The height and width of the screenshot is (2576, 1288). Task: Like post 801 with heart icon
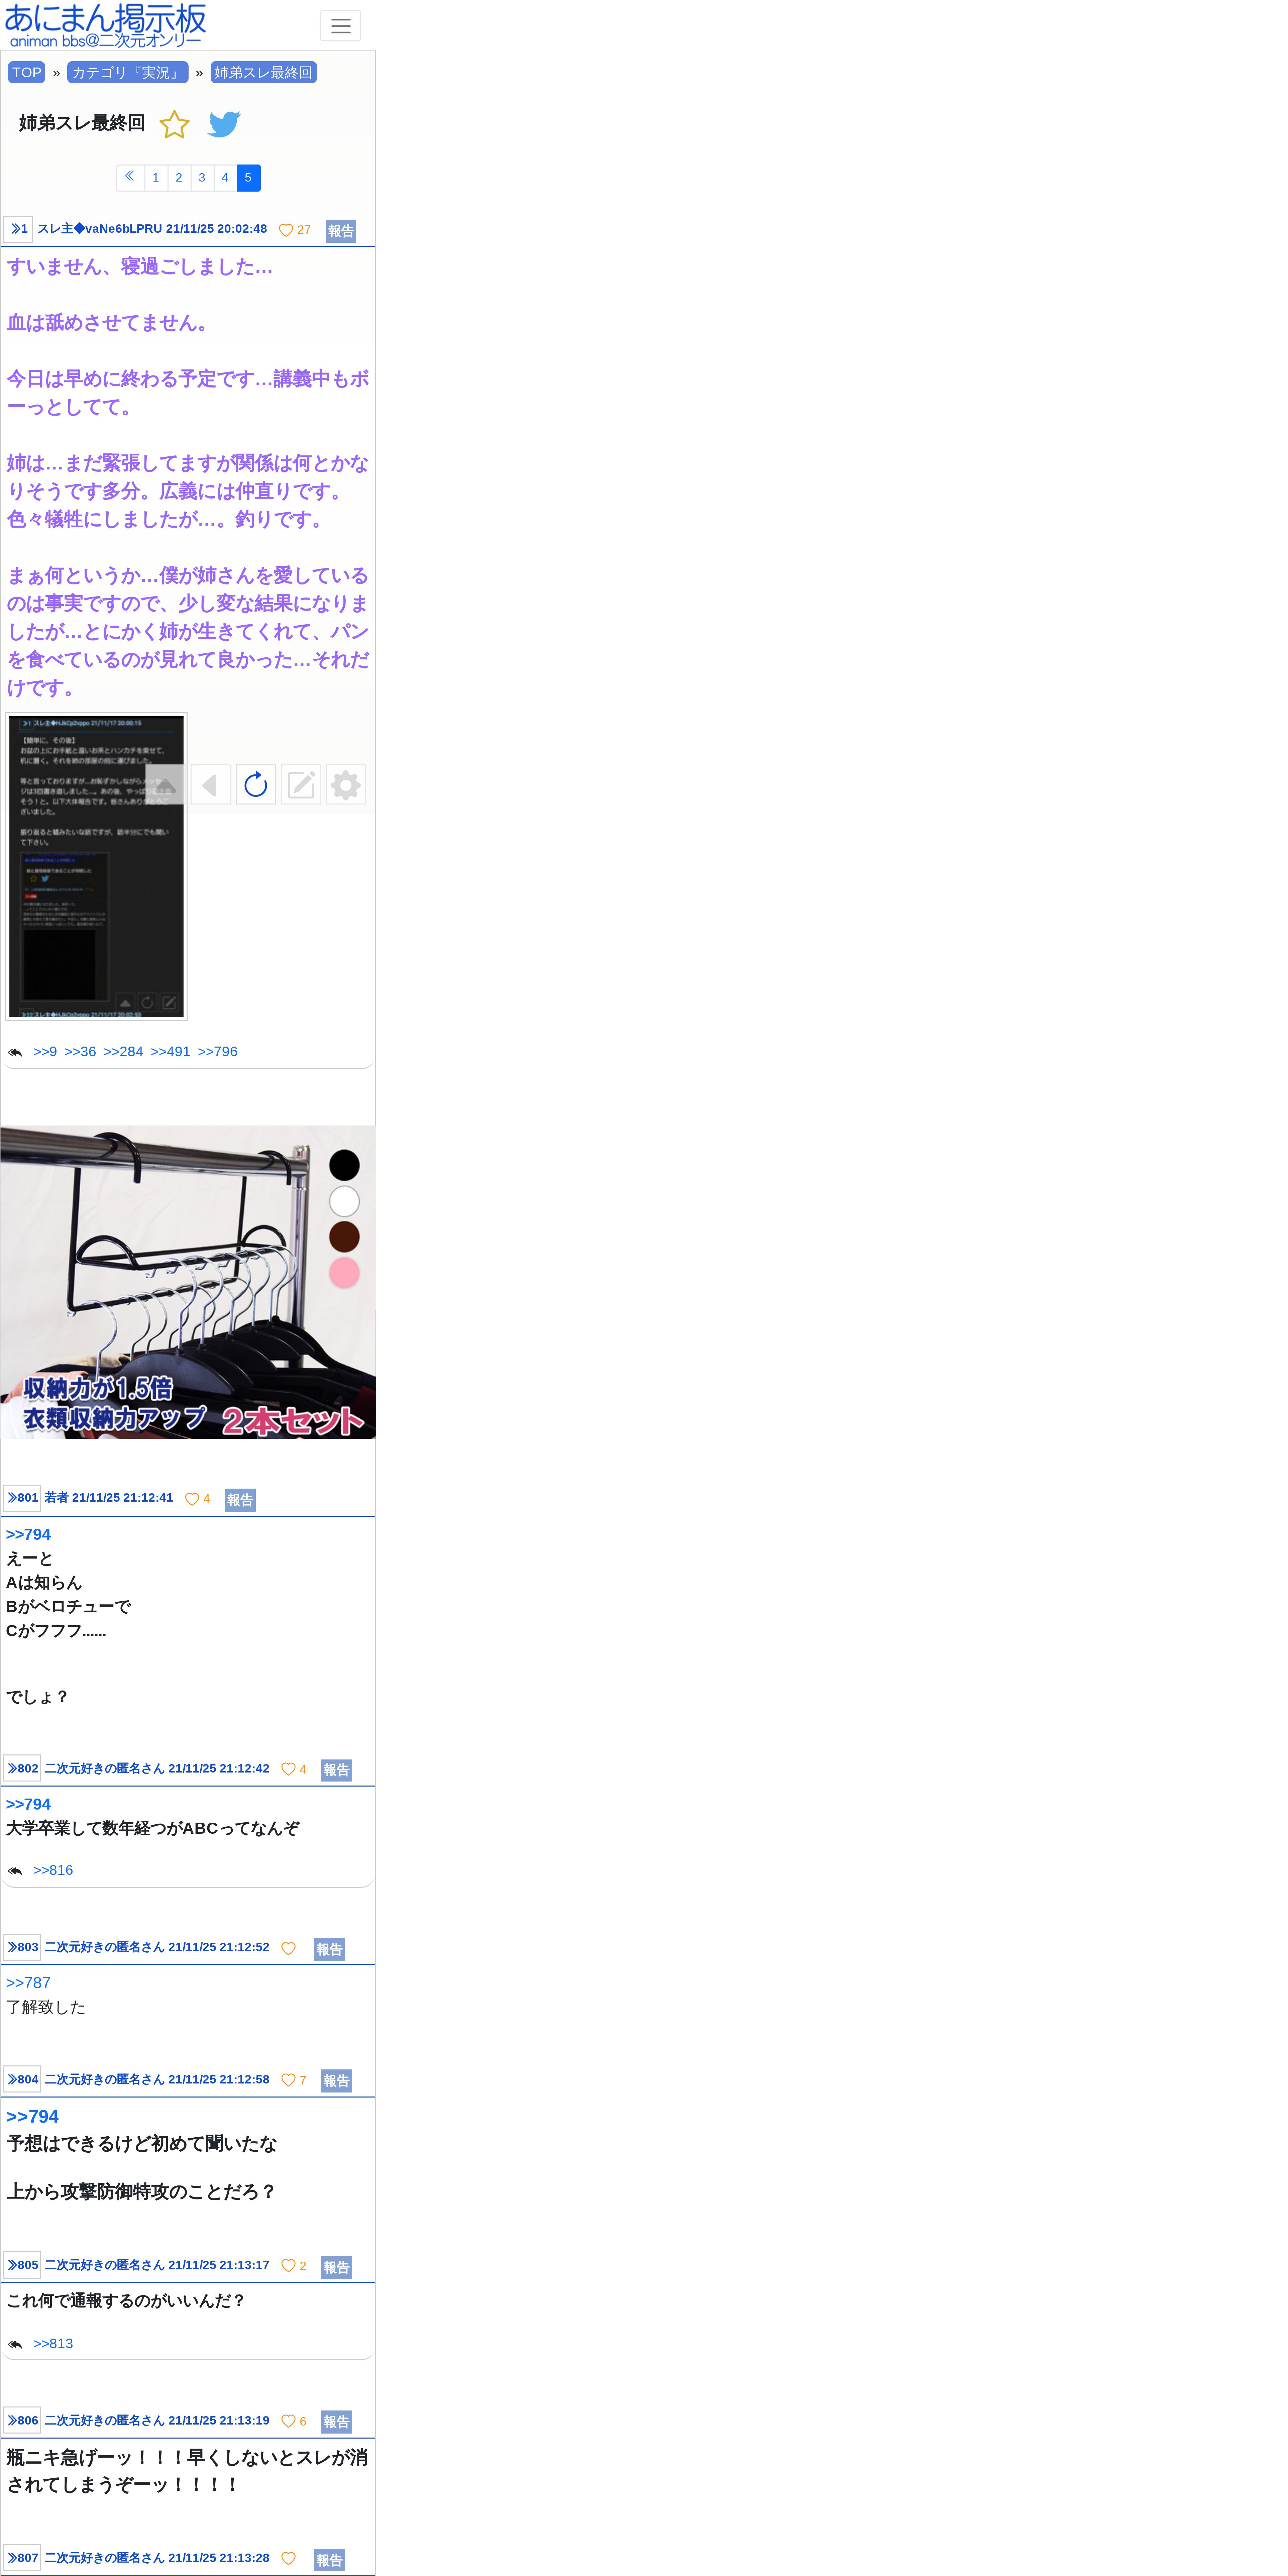point(192,1499)
